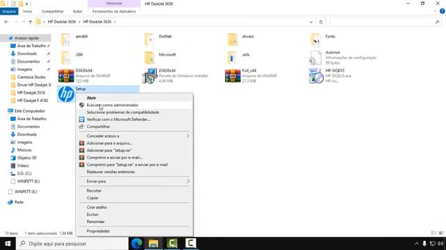Image resolution: width=446 pixels, height=250 pixels.
Task: Select Rede in navigation pane
Action: point(19,202)
